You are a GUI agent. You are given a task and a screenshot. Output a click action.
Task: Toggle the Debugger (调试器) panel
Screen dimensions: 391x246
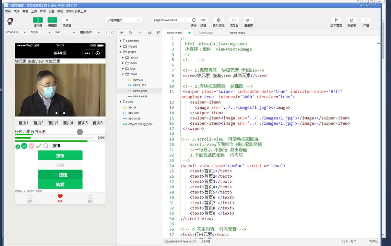(67, 20)
